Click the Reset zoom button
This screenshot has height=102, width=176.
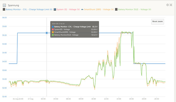click(x=157, y=21)
